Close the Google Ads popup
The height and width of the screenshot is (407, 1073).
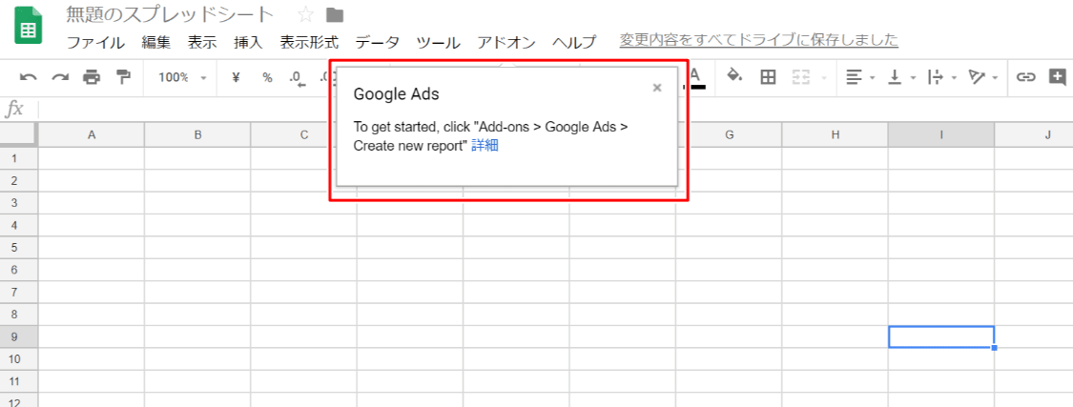click(x=657, y=88)
